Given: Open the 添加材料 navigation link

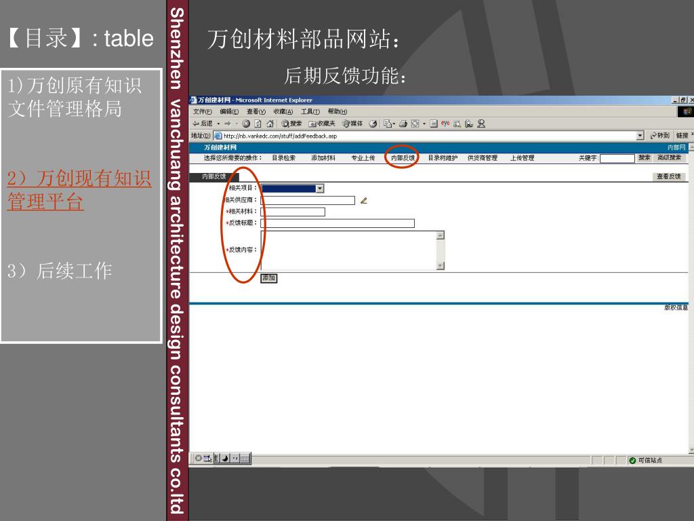Looking at the screenshot, I should point(323,157).
